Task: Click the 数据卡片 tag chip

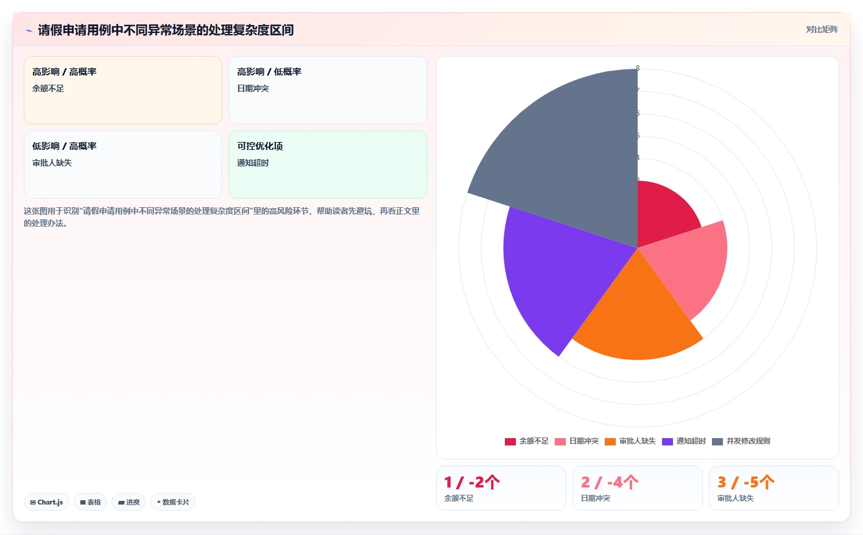Action: click(x=173, y=502)
